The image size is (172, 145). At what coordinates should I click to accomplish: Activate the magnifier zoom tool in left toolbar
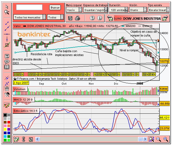pyautogui.click(x=7, y=12)
